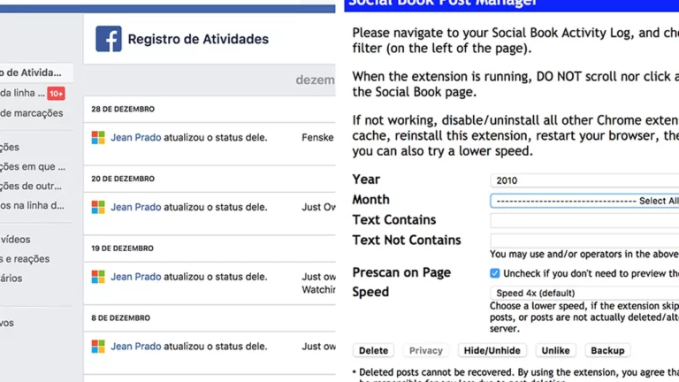Screen dimensions: 679x382
Task: Click the Microsoft icon beside the 19 de dezembro entry
Action: coord(98,277)
